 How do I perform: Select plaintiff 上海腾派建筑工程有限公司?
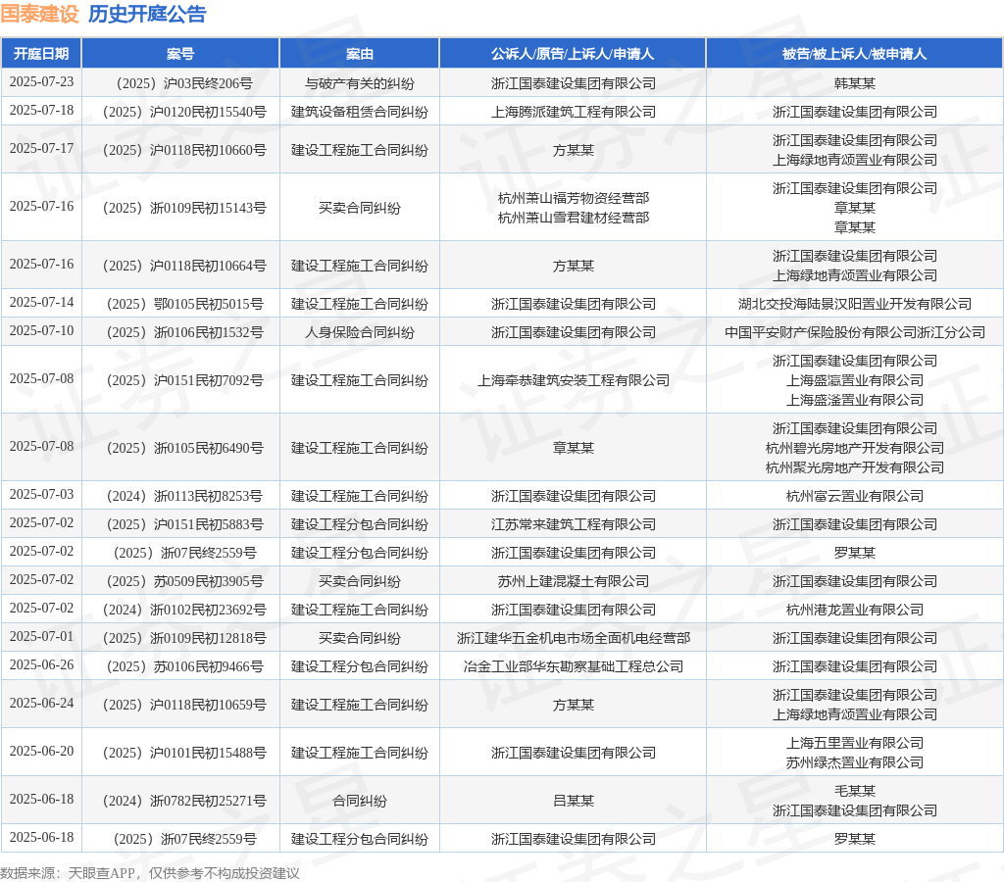[573, 112]
